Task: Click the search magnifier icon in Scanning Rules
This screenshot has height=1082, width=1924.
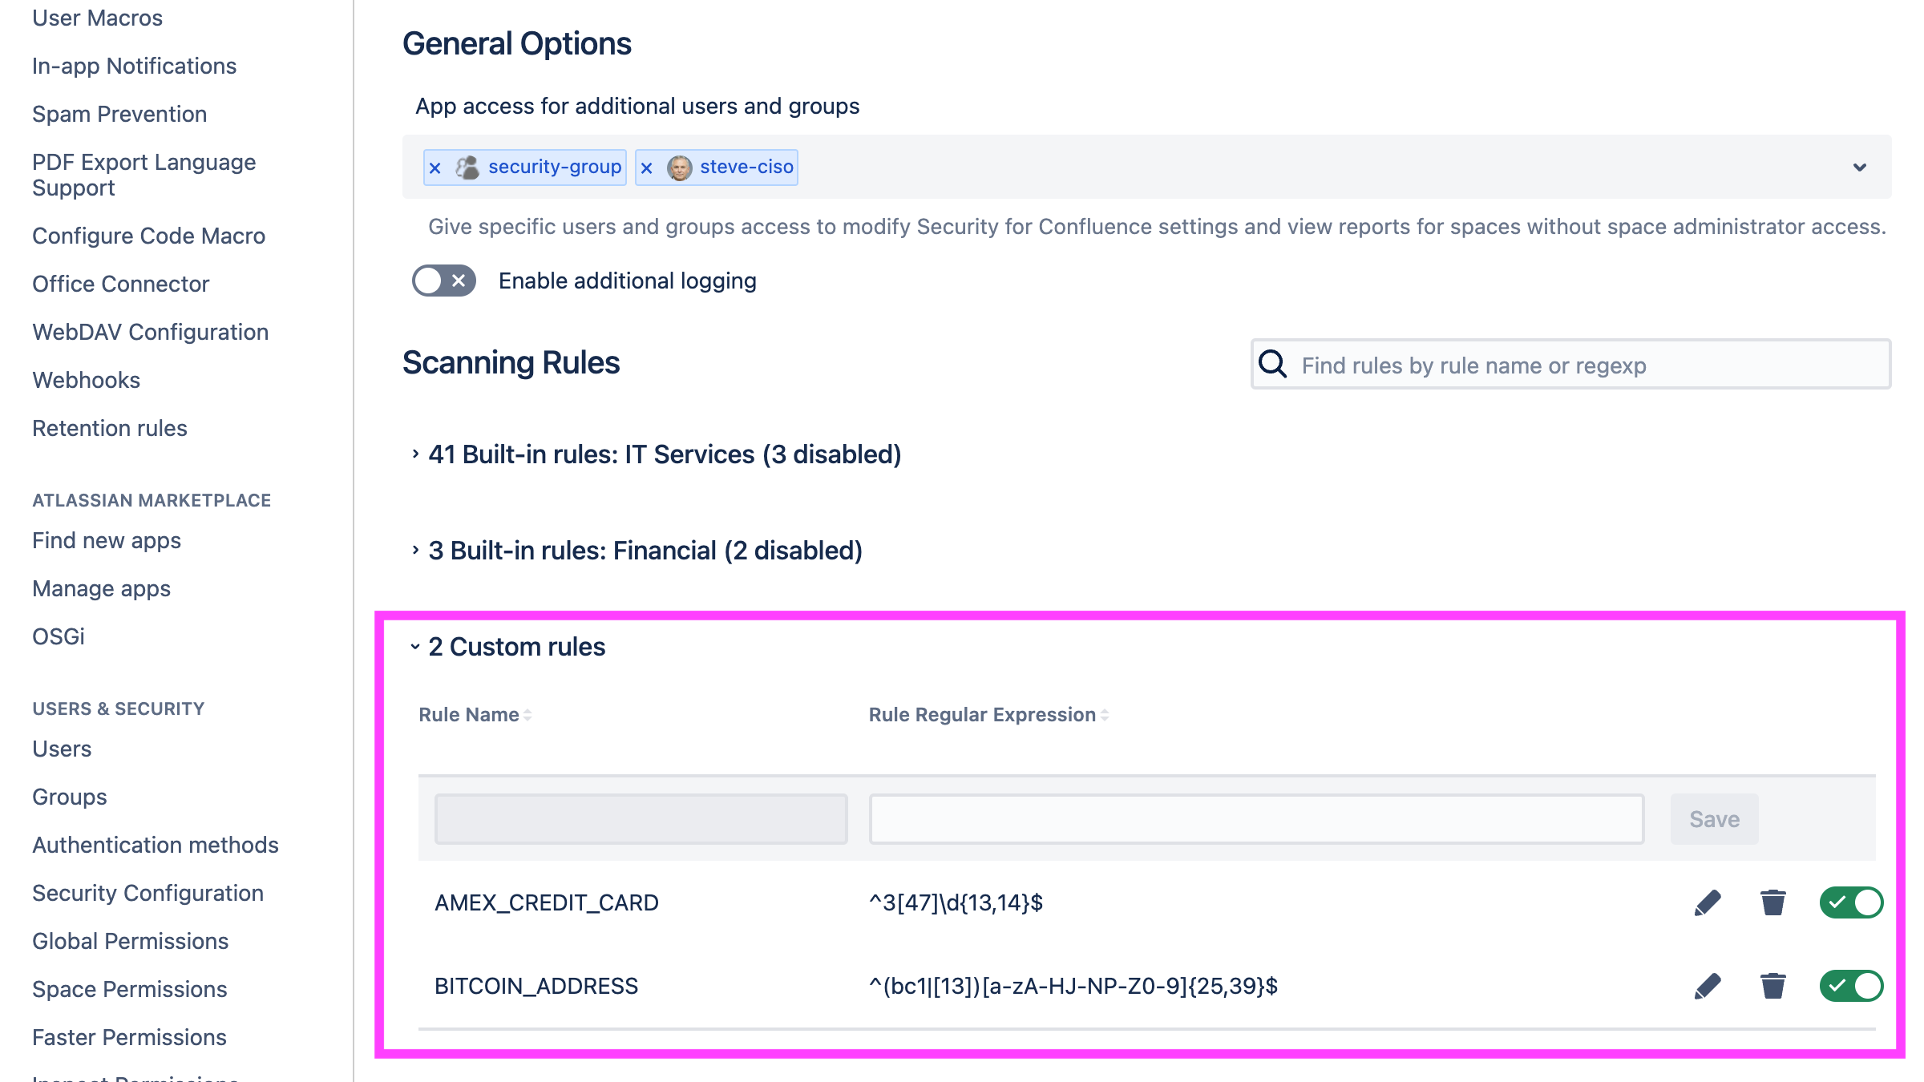Action: point(1274,365)
